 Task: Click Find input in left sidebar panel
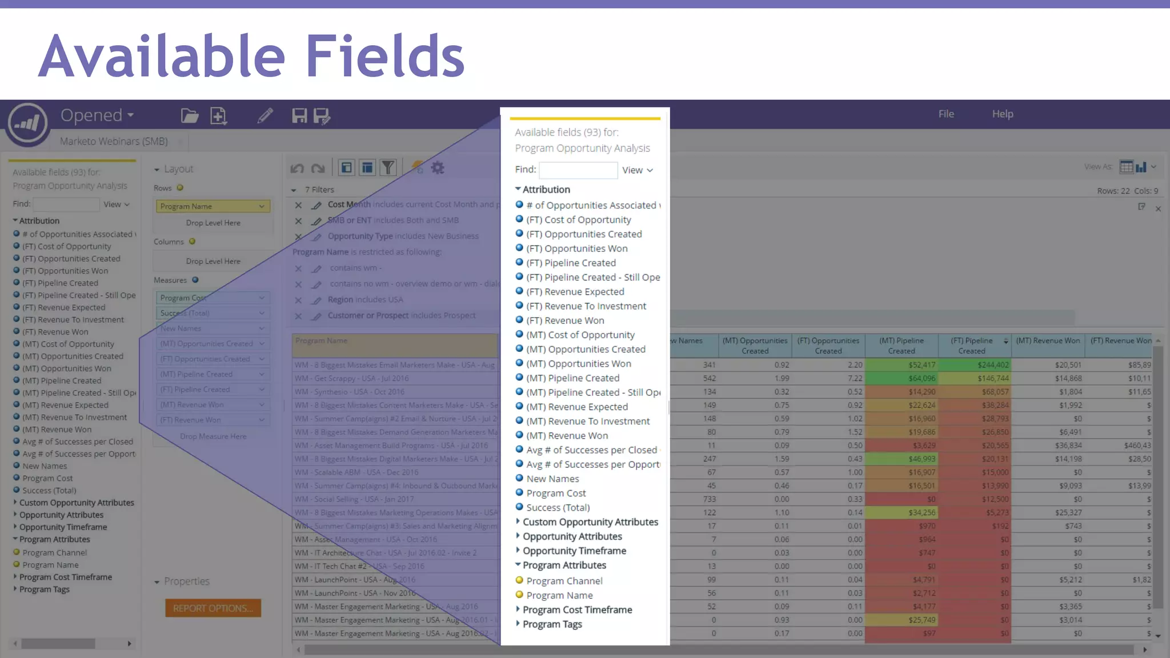tap(66, 204)
